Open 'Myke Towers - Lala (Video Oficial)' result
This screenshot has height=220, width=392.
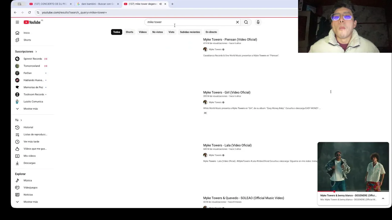click(x=227, y=145)
